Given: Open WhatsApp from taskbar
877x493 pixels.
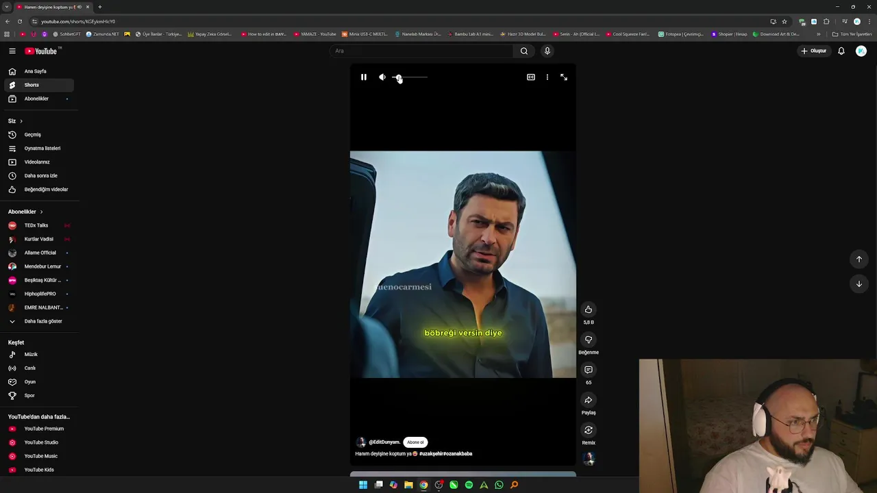Looking at the screenshot, I should coord(499,485).
